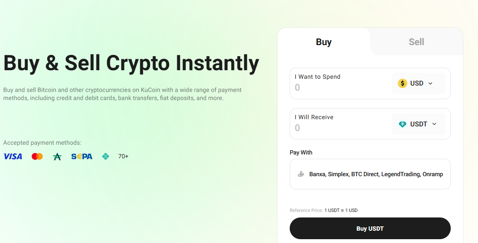Switch to the Sell tab

(416, 42)
